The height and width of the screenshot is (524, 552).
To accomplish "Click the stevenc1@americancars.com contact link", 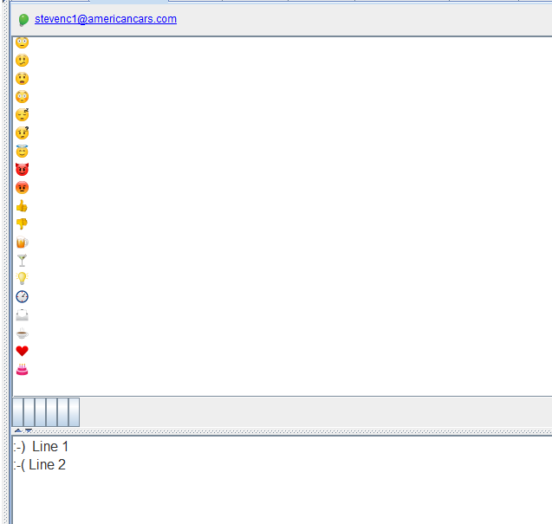I will click(105, 19).
